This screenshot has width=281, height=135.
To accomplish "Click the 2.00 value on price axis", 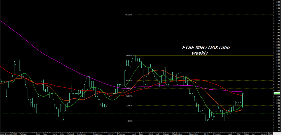I will click(x=278, y=103).
